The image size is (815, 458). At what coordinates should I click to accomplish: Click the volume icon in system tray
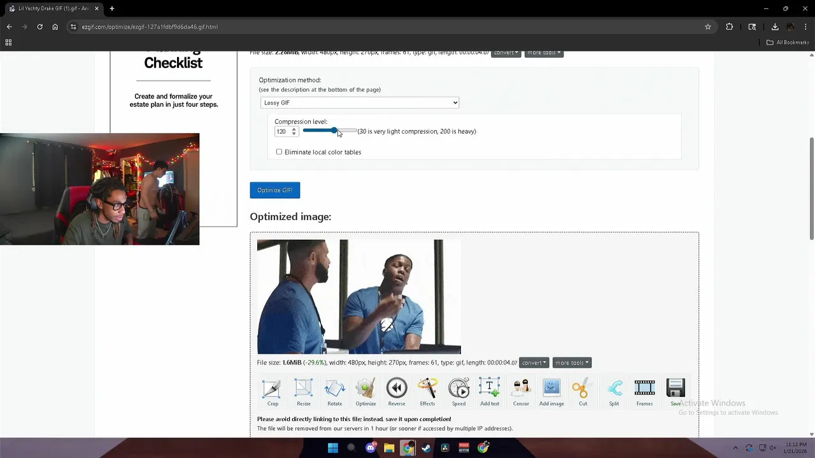point(772,448)
